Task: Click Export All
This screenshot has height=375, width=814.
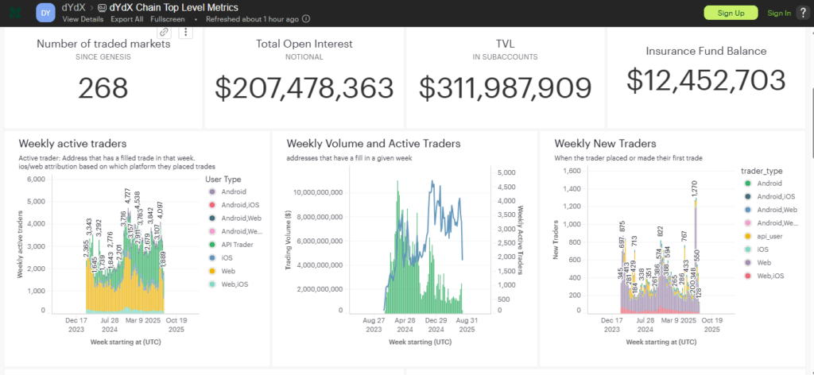Action: tap(127, 19)
